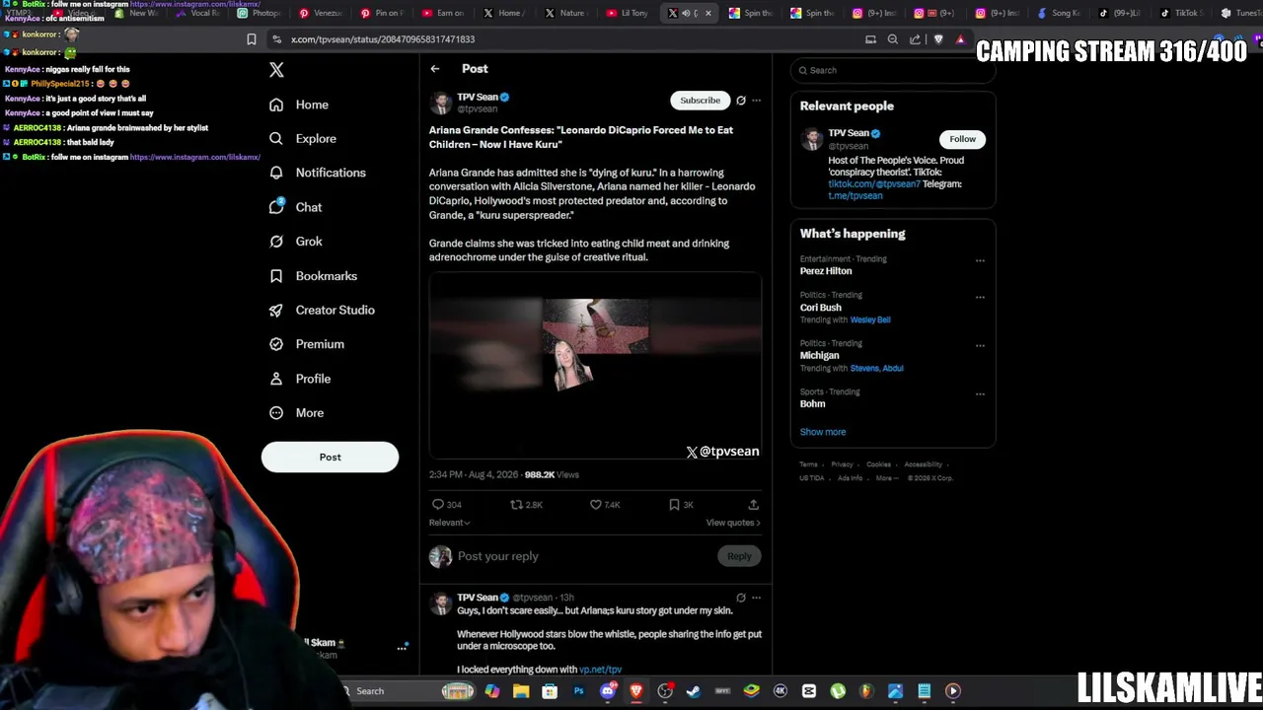1263x710 pixels.
Task: Open options for Michigan trend
Action: [x=980, y=345]
